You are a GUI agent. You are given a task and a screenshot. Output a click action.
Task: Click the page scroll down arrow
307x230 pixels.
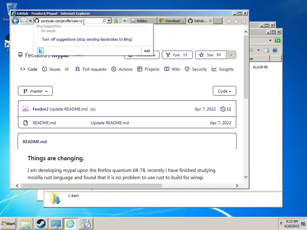246,177
